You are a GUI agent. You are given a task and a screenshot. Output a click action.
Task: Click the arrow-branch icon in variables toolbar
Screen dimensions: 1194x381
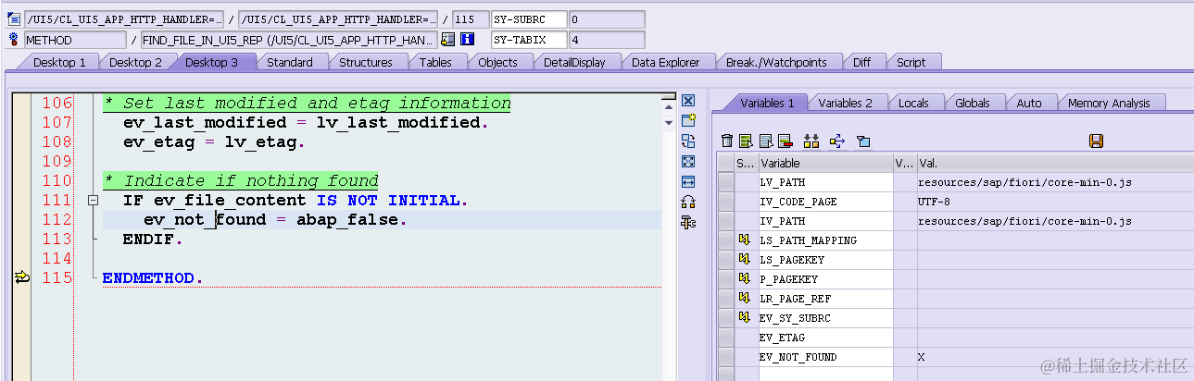click(837, 141)
